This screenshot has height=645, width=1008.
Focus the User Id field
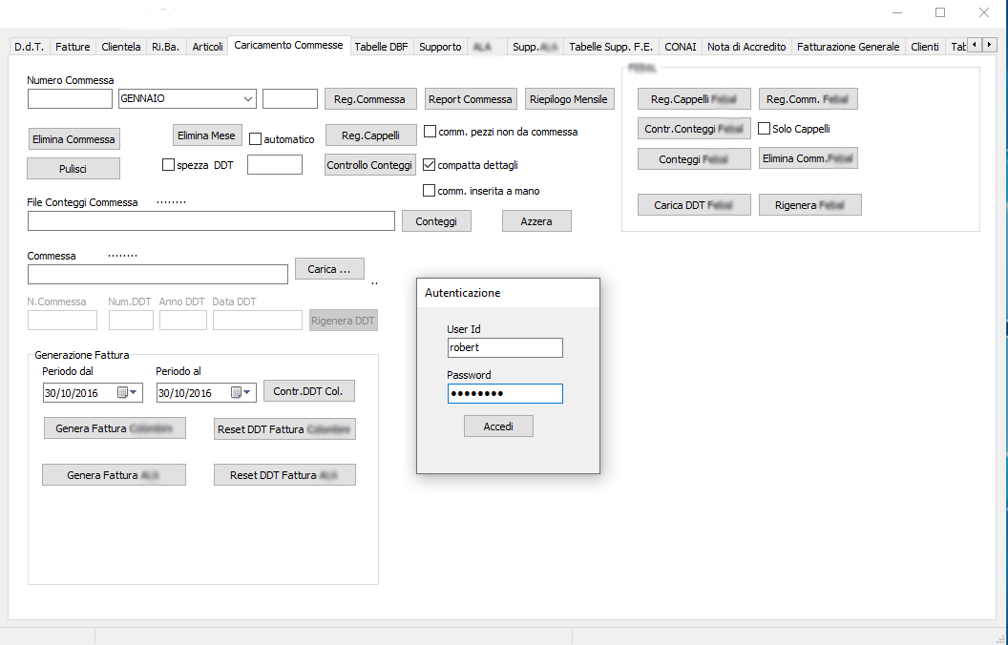point(505,347)
